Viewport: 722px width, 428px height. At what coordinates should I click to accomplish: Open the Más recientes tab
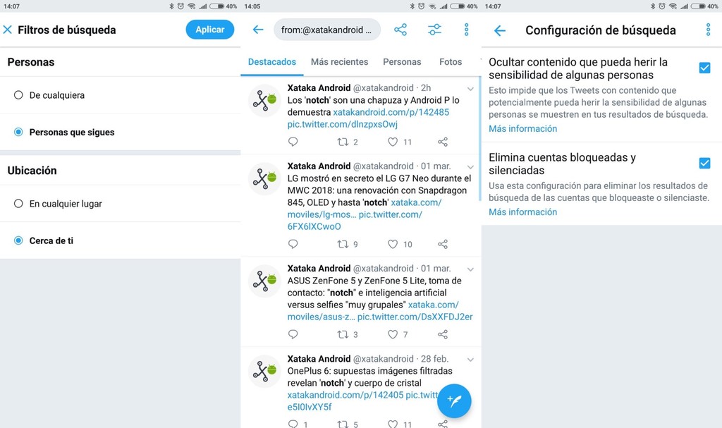[338, 62]
